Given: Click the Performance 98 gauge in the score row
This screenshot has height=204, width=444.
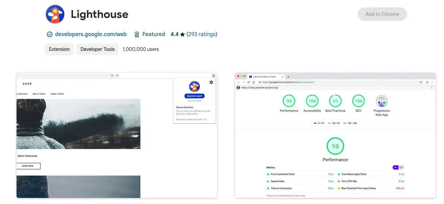Looking at the screenshot, I should (x=289, y=101).
